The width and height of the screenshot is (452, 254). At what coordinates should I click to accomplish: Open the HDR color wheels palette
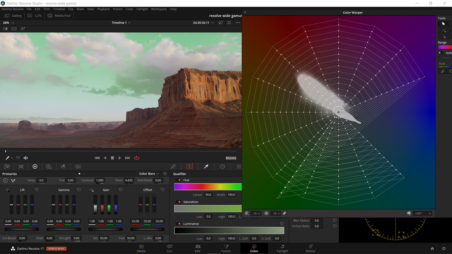pos(49,167)
